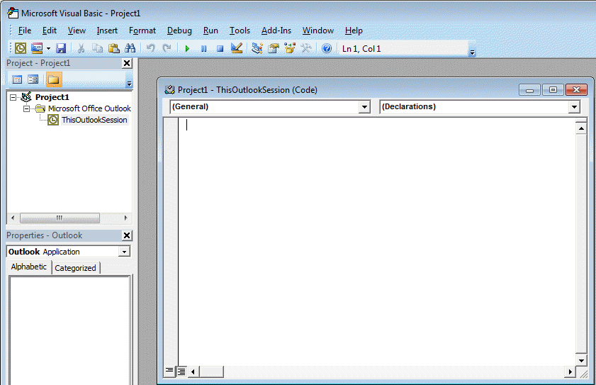596x385 pixels.
Task: Open the Debug menu
Action: [x=179, y=30]
